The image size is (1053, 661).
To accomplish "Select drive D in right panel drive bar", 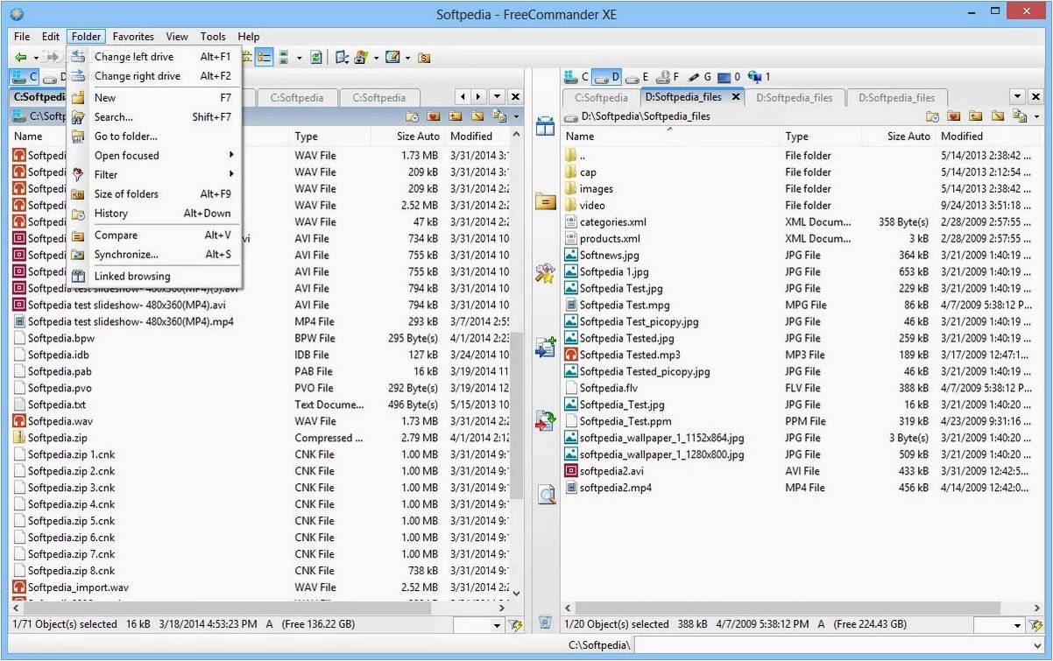I will (608, 77).
